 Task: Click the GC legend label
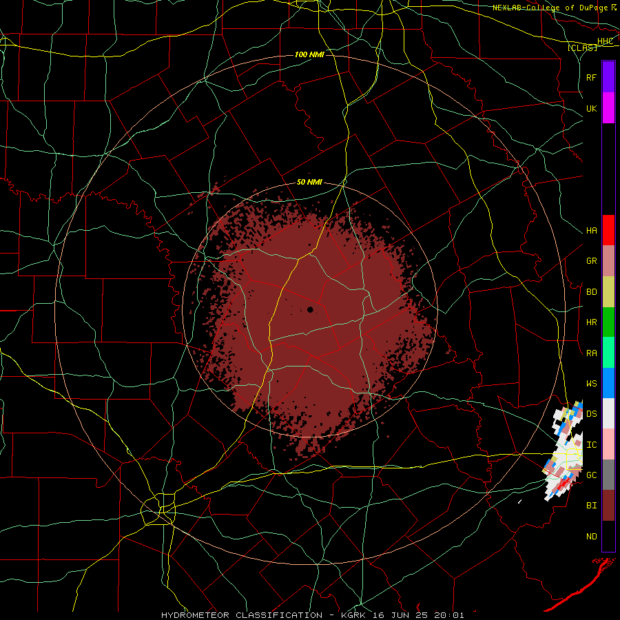[x=592, y=475]
